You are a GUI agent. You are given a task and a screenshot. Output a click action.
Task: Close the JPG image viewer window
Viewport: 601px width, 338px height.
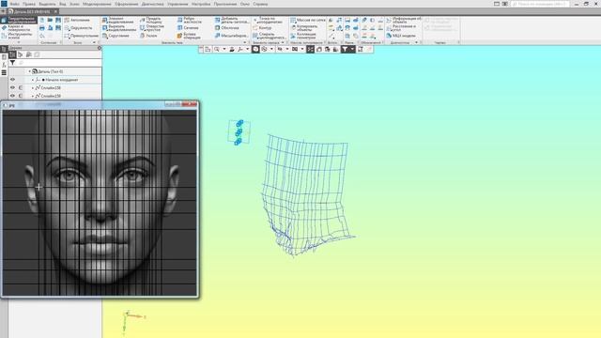pyautogui.click(x=190, y=104)
